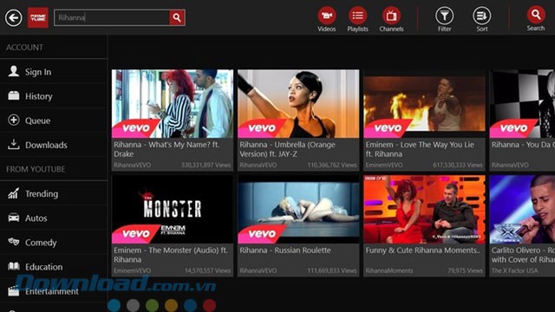Open 'Funny & Cute Rihanna Moments' title

click(423, 250)
